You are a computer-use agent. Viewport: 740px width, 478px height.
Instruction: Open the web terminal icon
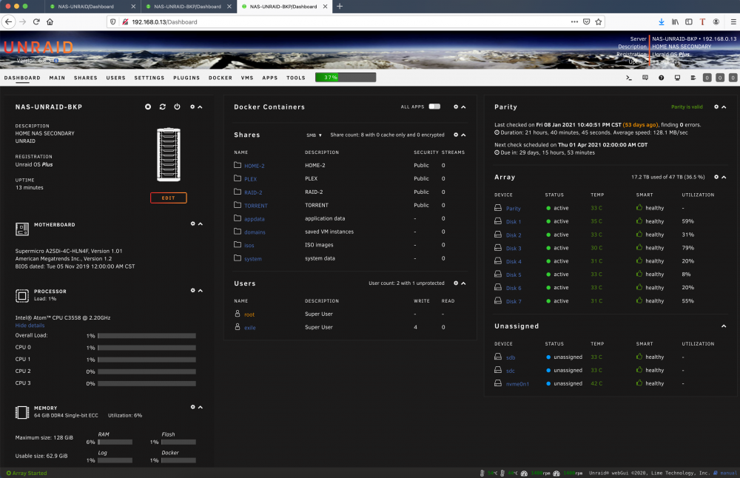628,78
